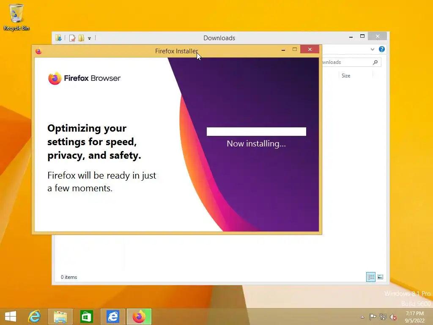
Task: Click the Firefox Installer taskbar button
Action: click(x=139, y=317)
